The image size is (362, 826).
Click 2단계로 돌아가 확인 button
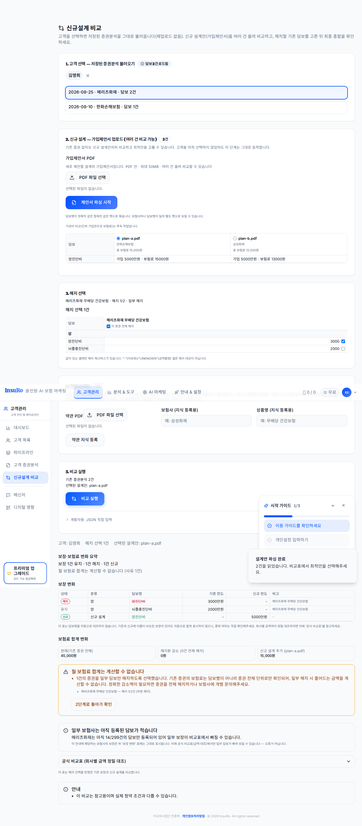coord(93,704)
